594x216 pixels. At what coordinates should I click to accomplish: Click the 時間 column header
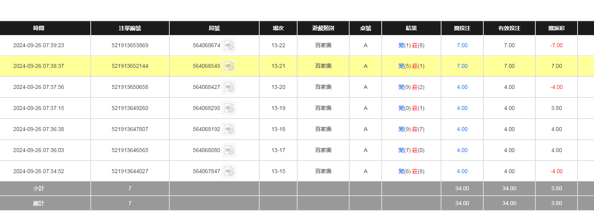39,28
